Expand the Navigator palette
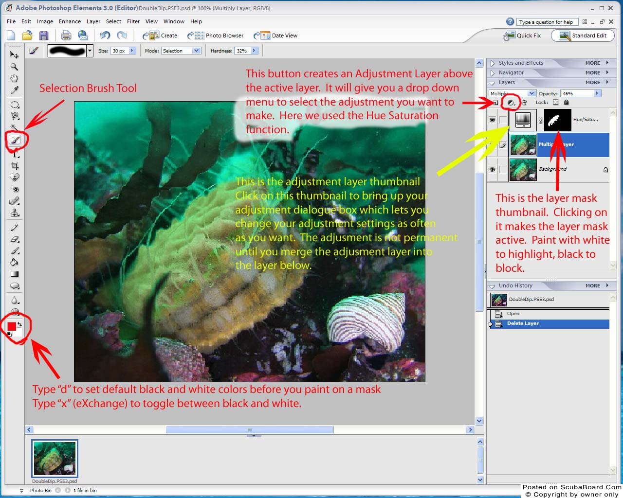The image size is (623, 498). [x=492, y=73]
